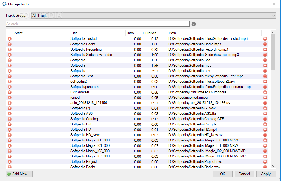281x181 pixels.
Task: Click the Apply button
Action: click(266, 174)
